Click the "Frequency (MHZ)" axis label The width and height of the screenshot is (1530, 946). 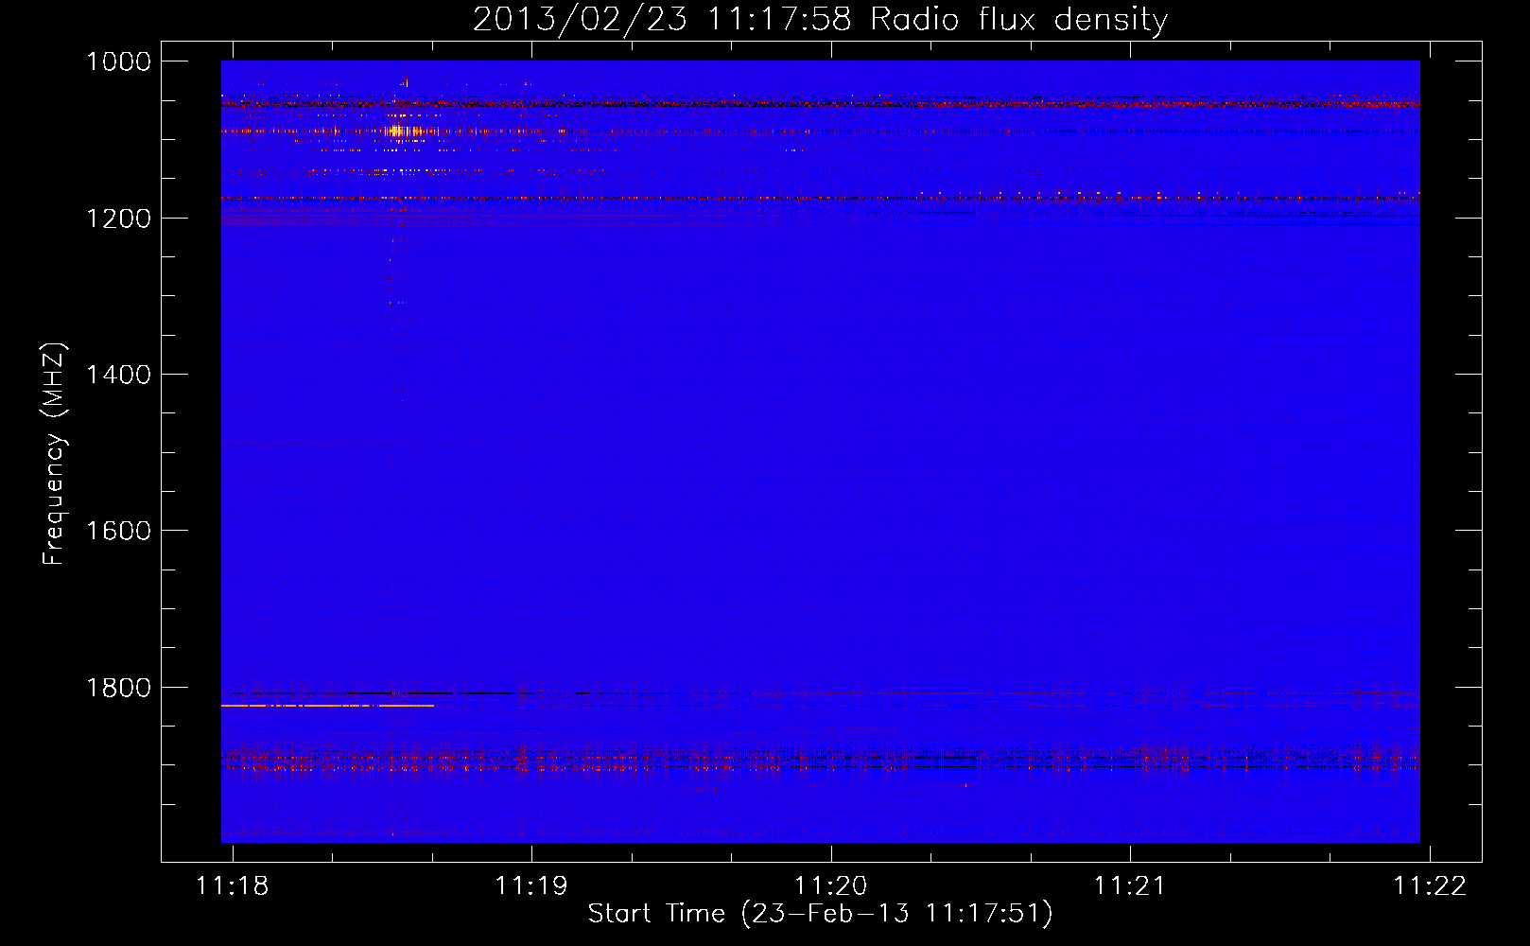click(x=55, y=453)
